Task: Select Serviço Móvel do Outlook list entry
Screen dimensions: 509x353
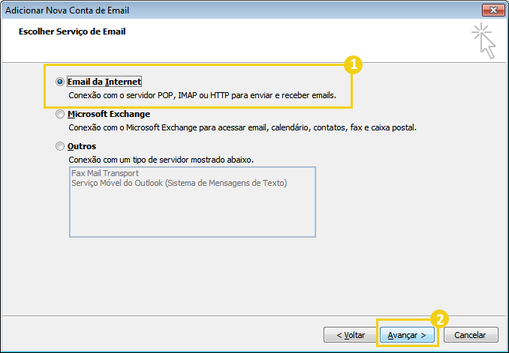Action: (x=179, y=183)
